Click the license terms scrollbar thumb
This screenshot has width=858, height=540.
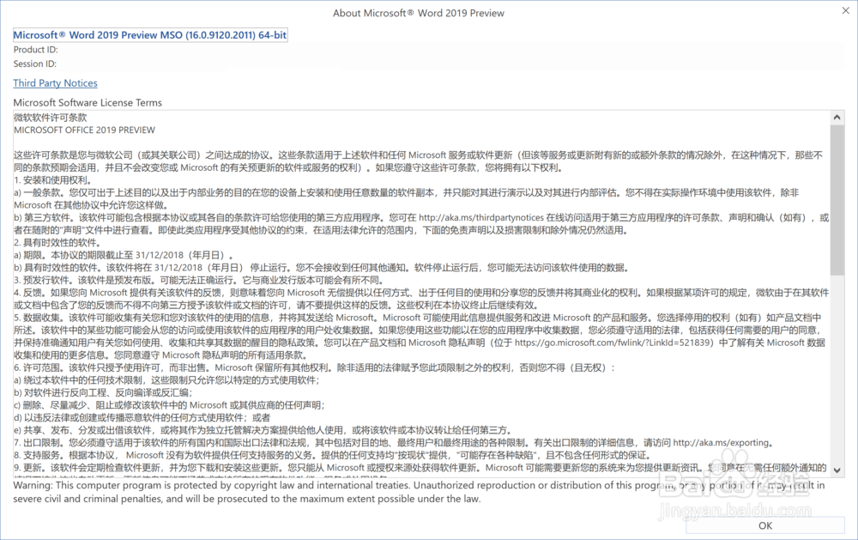837,199
